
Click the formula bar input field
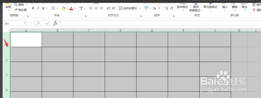click(x=161, y=23)
